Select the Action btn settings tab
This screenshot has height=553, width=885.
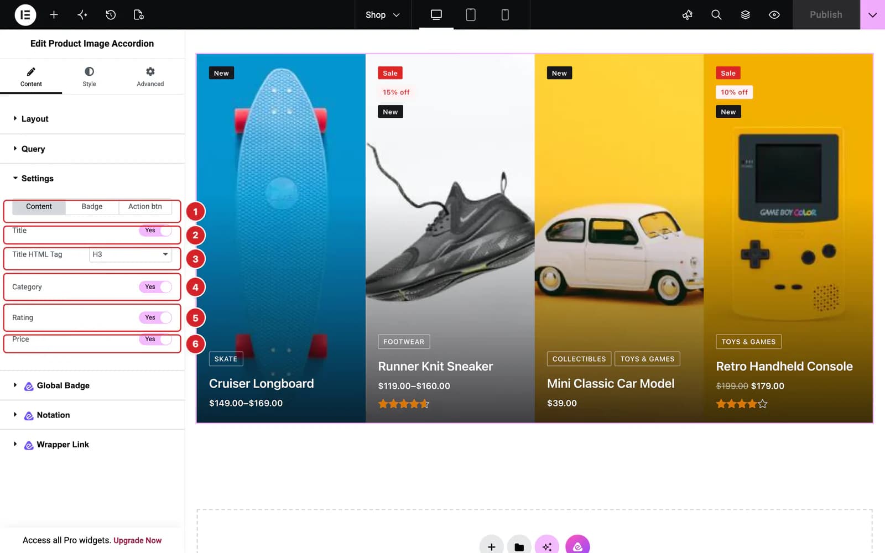point(145,206)
